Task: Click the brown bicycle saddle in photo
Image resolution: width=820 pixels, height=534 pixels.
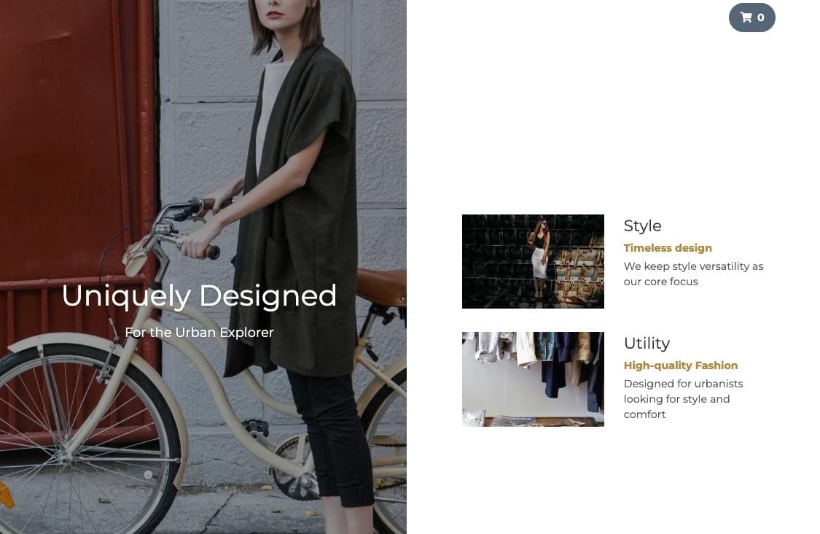Action: click(381, 287)
